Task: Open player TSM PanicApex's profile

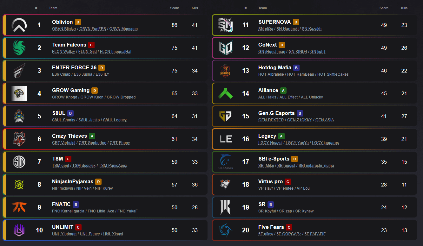Action: [x=113, y=166]
